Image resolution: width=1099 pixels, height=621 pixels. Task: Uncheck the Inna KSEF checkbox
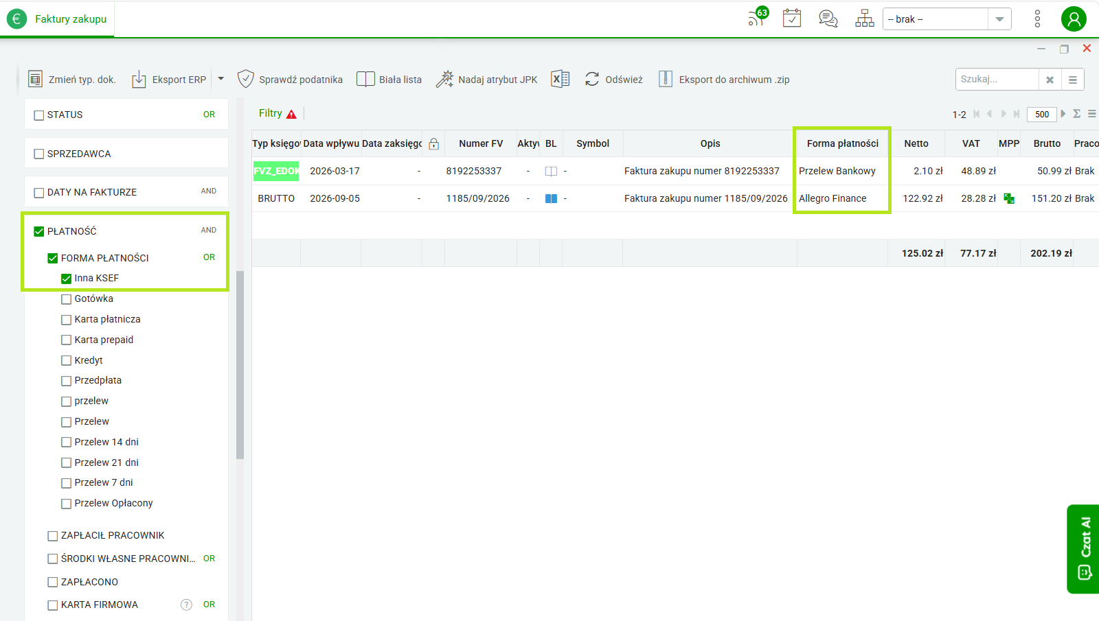coord(66,279)
